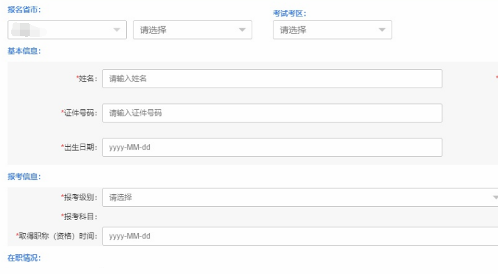Click the arrow icon of the province dropdown
Viewport: 498px width, 274px height.
pyautogui.click(x=117, y=30)
